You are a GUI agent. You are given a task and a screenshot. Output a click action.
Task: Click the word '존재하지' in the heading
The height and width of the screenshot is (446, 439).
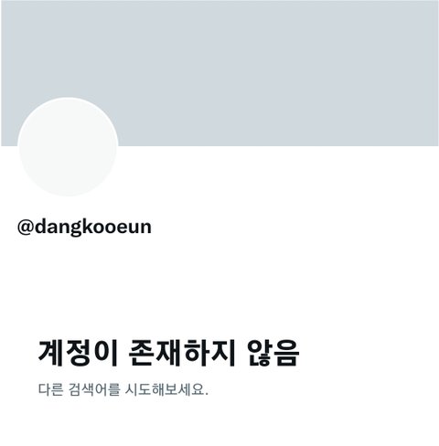pos(182,353)
